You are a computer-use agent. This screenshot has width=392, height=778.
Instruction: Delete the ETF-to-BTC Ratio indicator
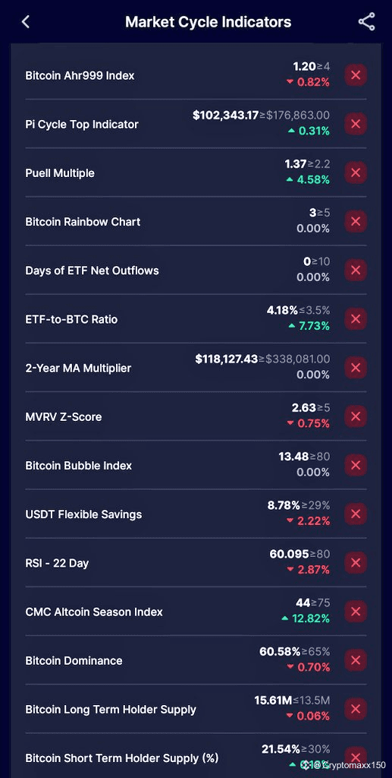pos(356,319)
